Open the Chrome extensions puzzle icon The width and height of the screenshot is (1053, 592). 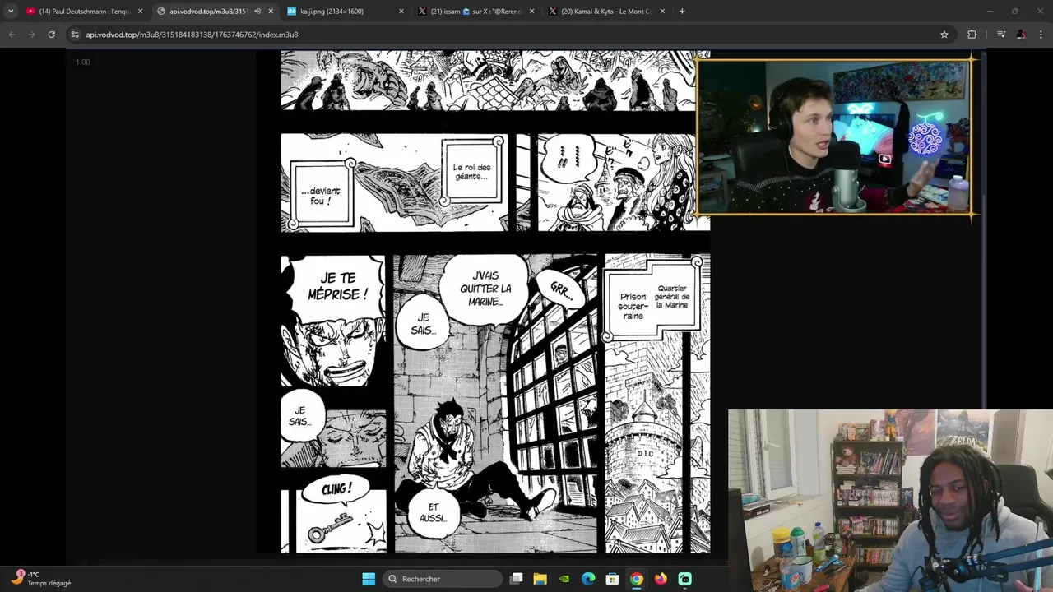pyautogui.click(x=972, y=35)
